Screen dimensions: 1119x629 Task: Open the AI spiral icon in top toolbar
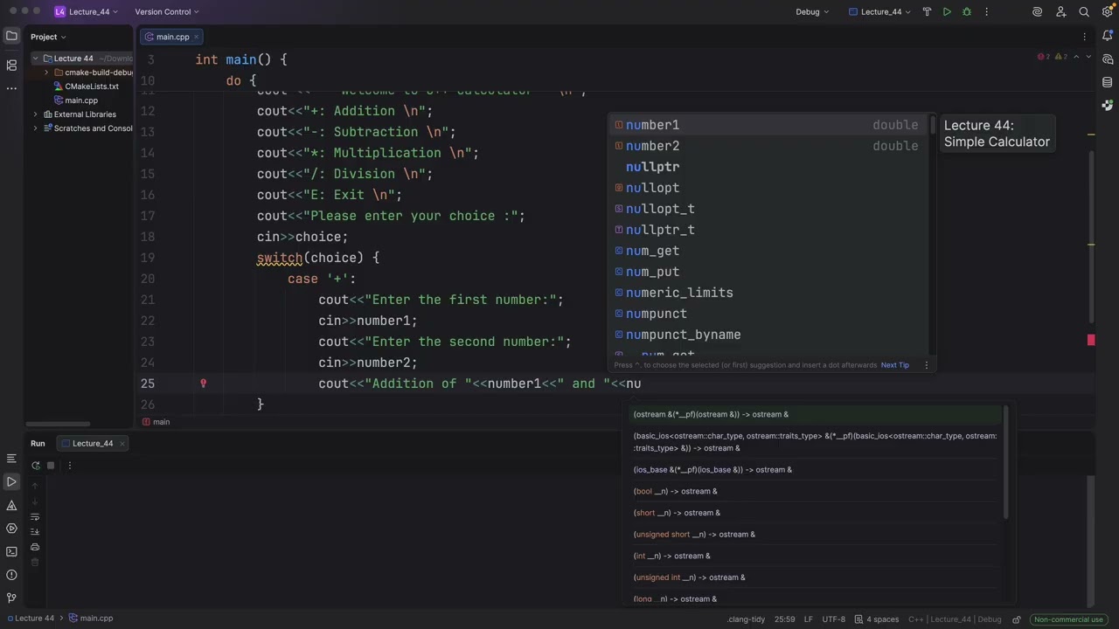click(1038, 12)
